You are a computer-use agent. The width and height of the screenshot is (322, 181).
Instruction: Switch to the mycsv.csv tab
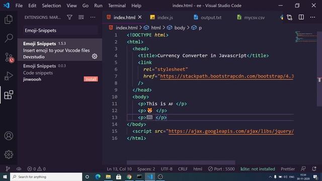click(254, 18)
